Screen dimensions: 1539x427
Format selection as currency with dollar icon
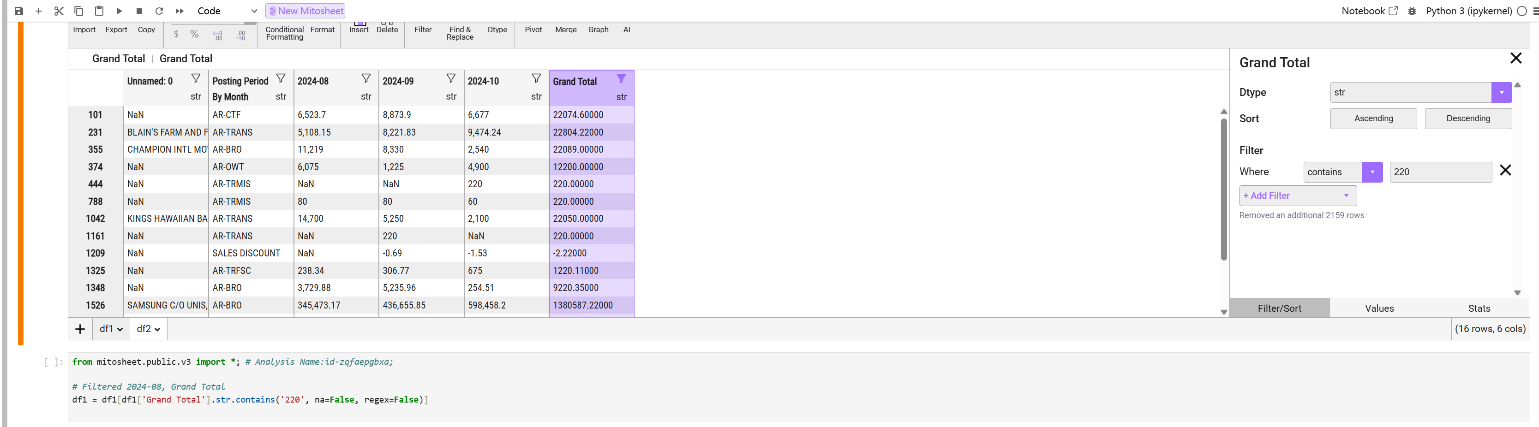click(176, 35)
